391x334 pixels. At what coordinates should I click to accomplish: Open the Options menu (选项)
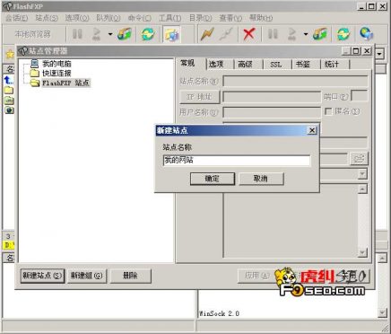point(77,18)
